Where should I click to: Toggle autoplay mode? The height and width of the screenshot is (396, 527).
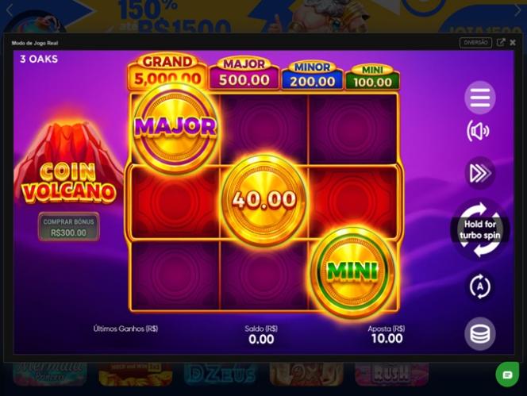480,286
